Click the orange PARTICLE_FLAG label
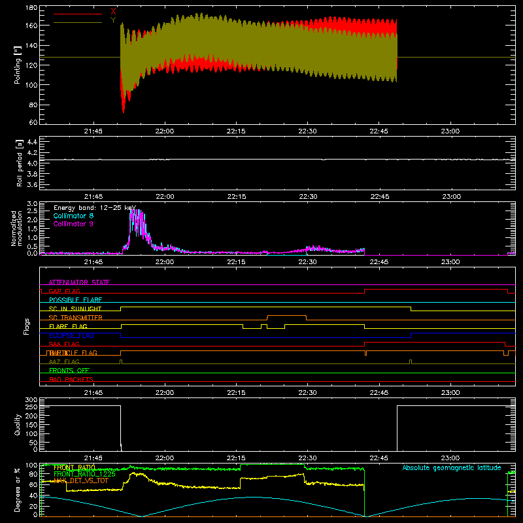 click(73, 352)
